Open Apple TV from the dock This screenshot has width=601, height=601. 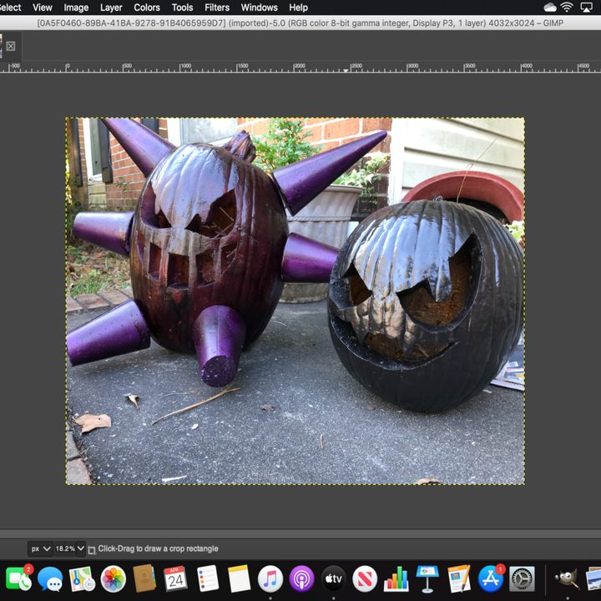(x=333, y=578)
